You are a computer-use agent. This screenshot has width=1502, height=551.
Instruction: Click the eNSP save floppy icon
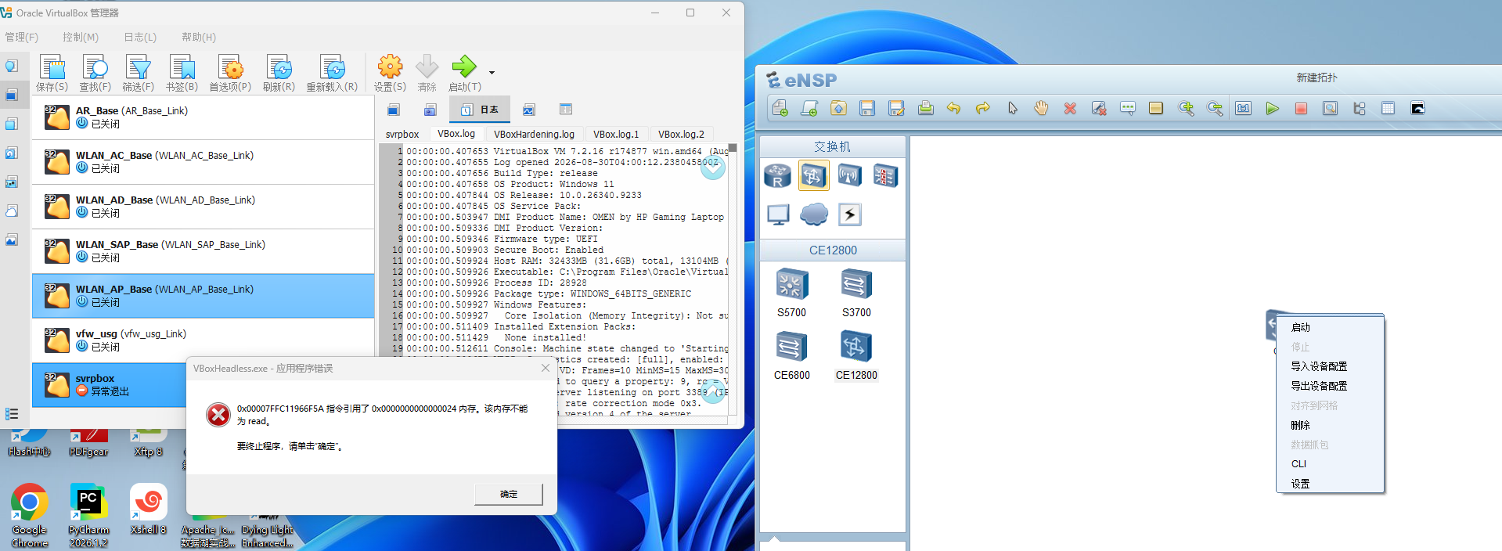867,108
